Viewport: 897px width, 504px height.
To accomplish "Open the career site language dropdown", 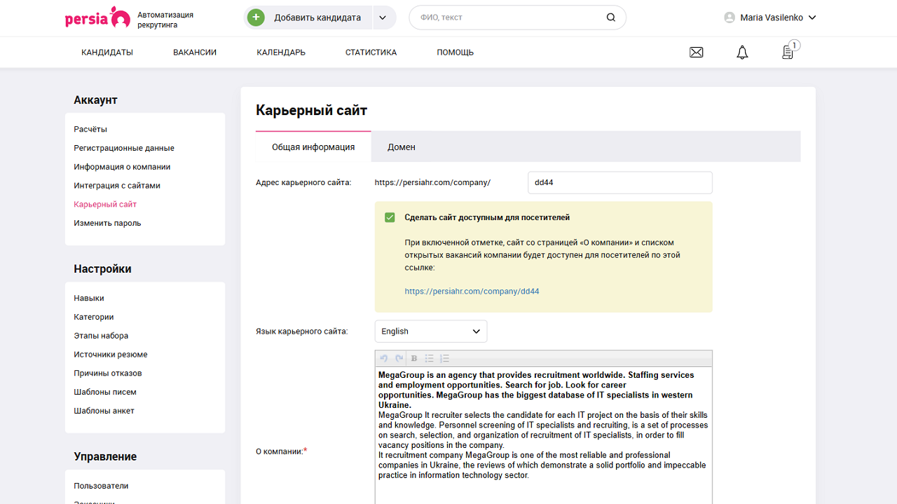I will (x=430, y=331).
